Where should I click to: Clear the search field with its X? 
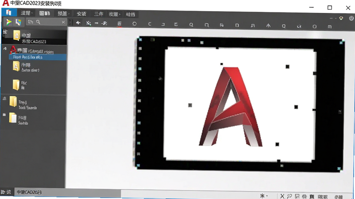(63, 22)
